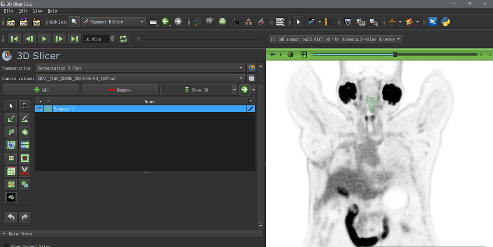Click the slice offset slider handle
This screenshot has height=247, width=493.
tap(395, 55)
